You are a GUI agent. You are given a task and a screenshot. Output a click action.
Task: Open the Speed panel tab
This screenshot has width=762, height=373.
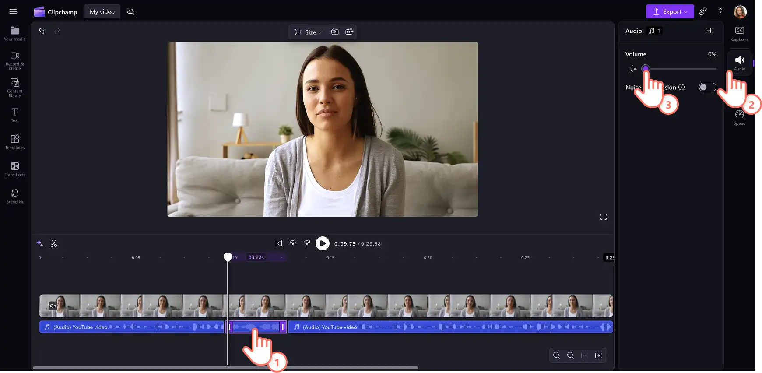coord(739,118)
